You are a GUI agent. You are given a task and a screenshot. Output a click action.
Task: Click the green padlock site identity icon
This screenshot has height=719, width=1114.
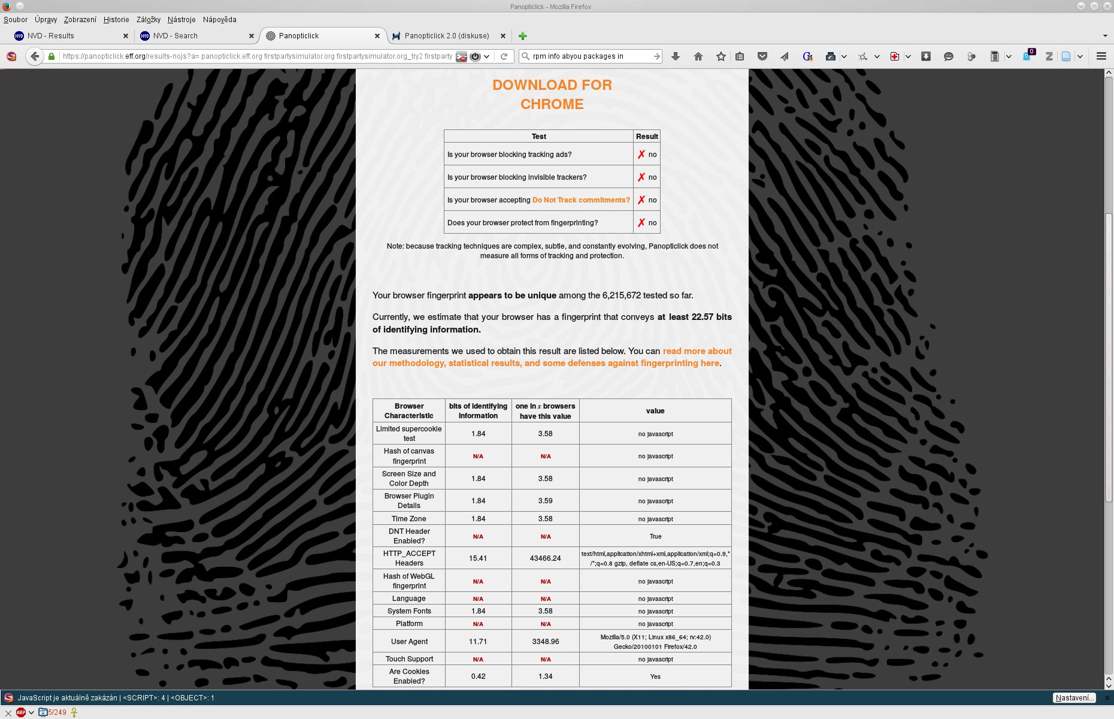coord(52,56)
